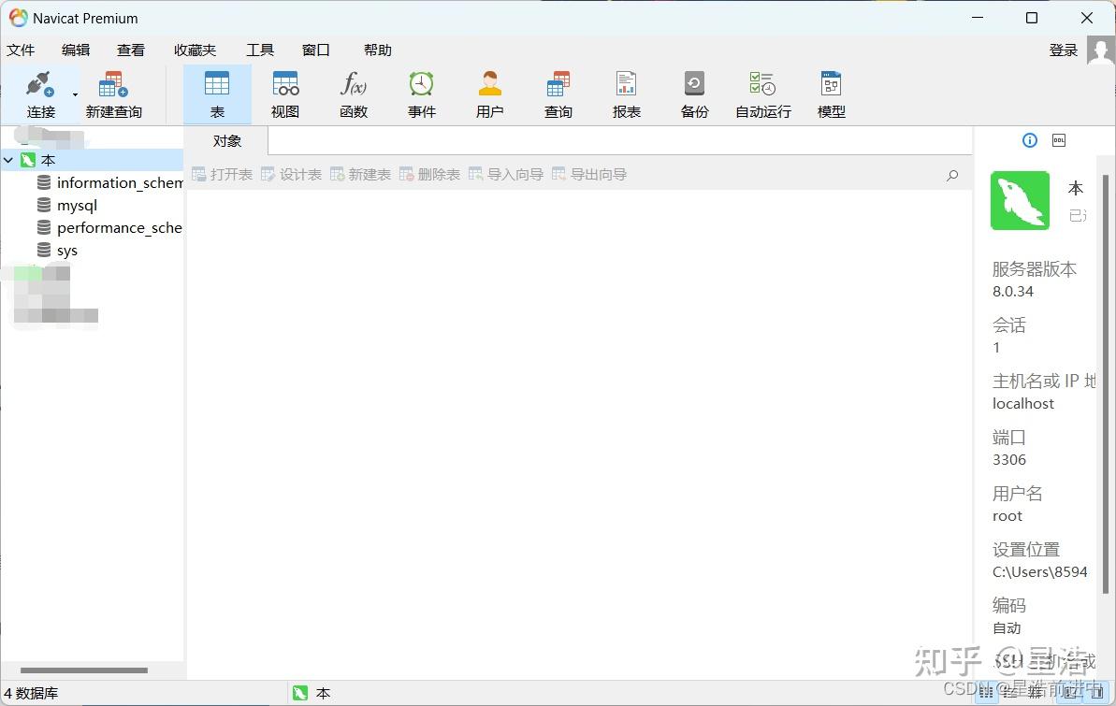This screenshot has height=706, width=1116.
Task: Click Design Table (设计表) button
Action: click(x=291, y=174)
